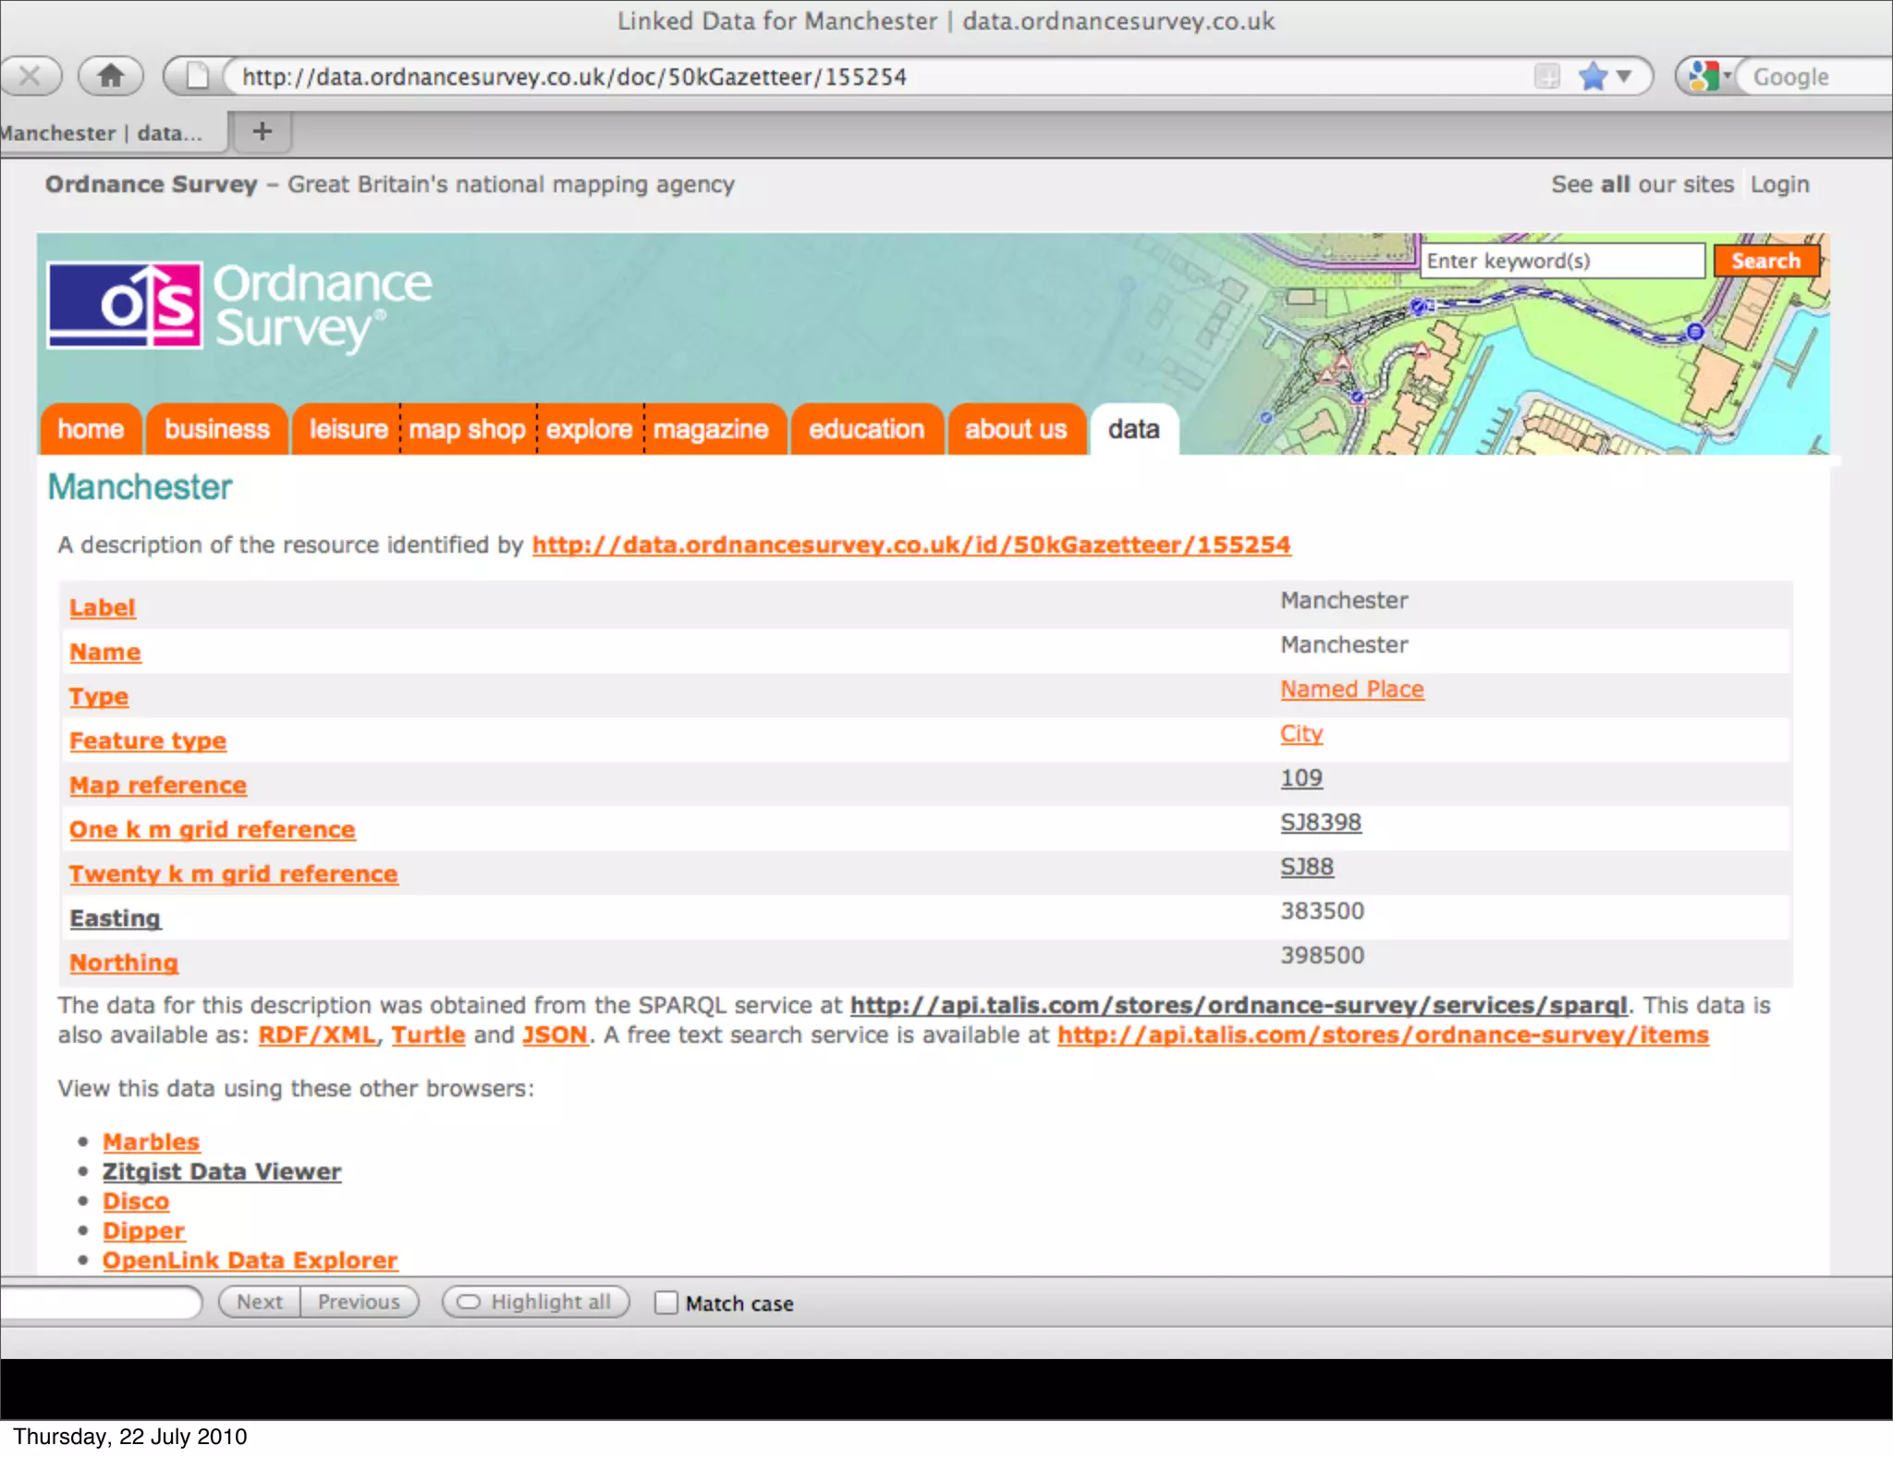Bookmark this page with the star icon

tap(1593, 76)
